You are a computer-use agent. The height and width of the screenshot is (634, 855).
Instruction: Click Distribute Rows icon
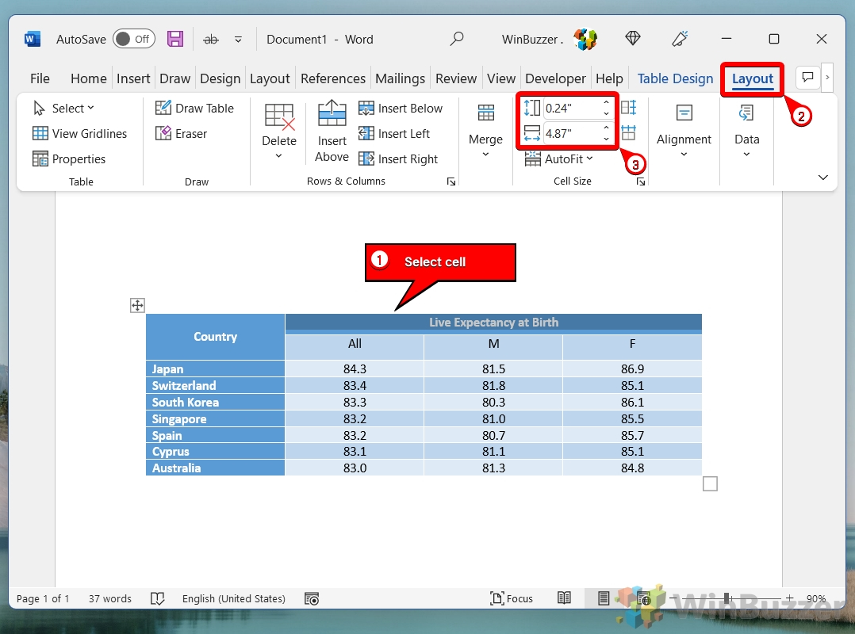click(628, 108)
